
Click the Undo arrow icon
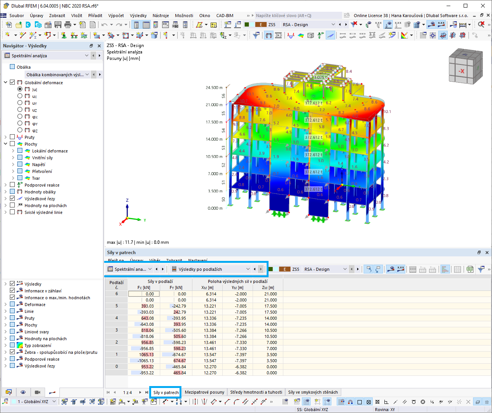tap(104, 25)
